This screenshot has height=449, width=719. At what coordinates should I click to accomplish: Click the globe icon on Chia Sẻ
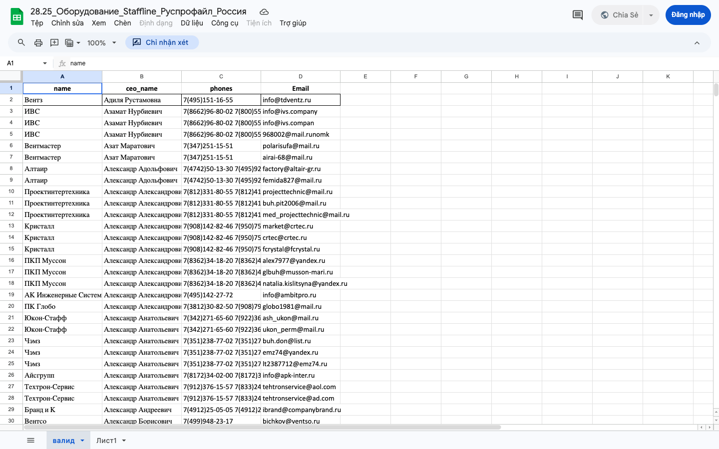(604, 15)
